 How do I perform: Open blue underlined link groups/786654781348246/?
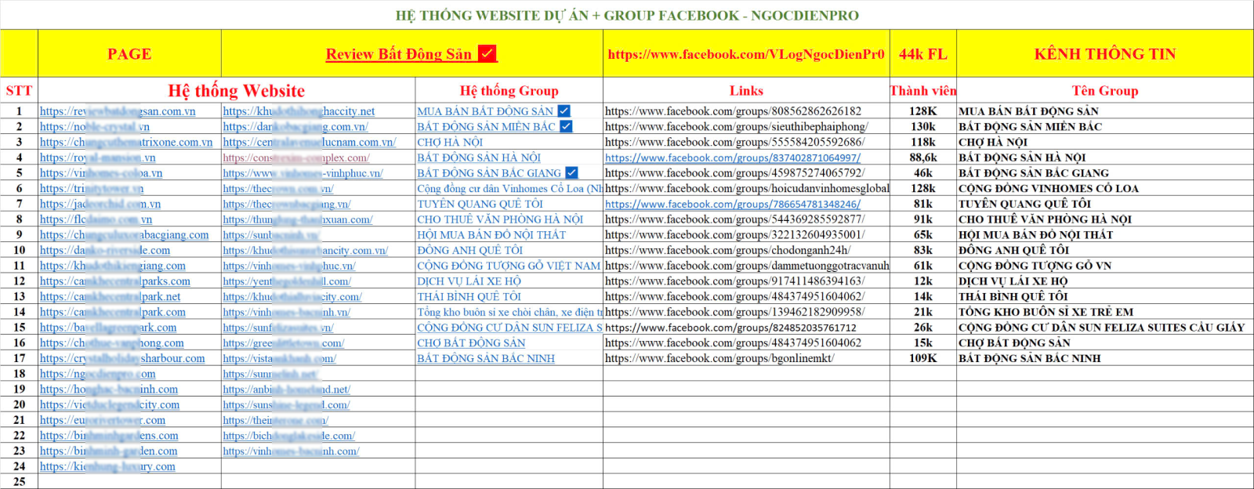tap(733, 204)
